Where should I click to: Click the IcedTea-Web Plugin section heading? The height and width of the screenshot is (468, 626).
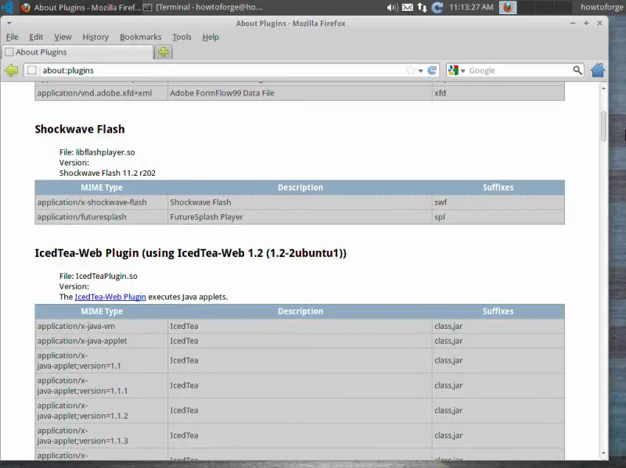click(190, 253)
